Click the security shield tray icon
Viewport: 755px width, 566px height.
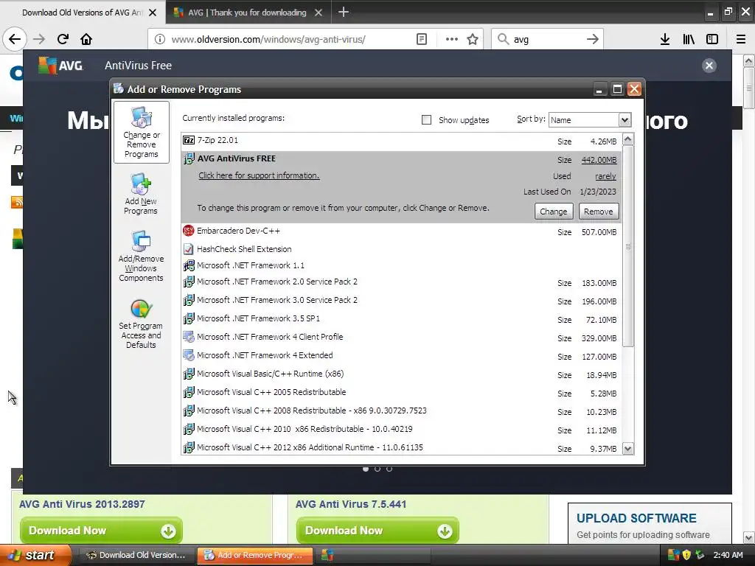(686, 555)
